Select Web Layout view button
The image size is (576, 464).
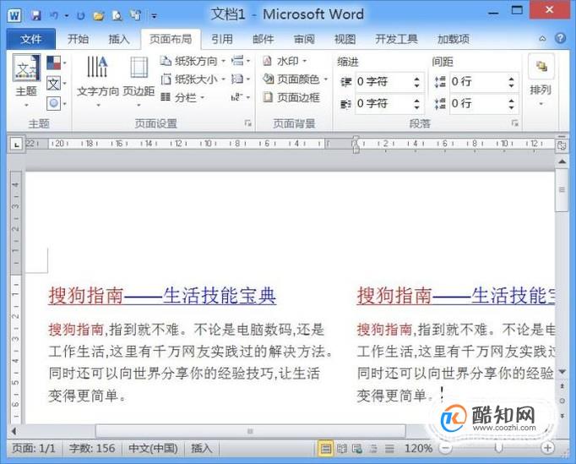point(357,448)
